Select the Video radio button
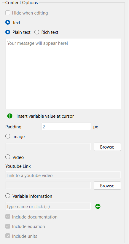 (8, 157)
